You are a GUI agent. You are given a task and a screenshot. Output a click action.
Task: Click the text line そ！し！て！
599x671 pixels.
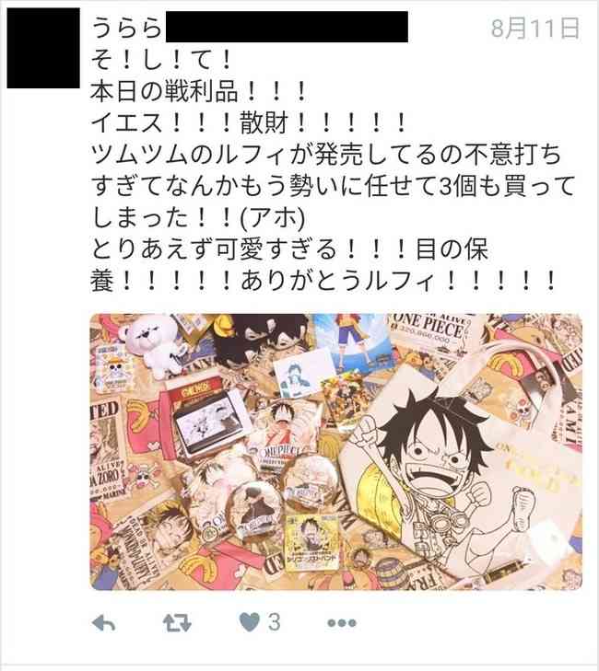(161, 60)
